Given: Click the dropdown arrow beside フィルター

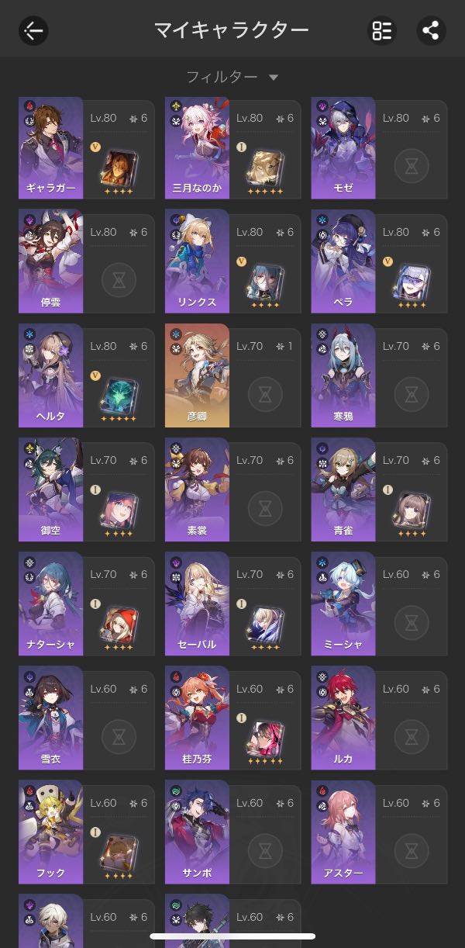Looking at the screenshot, I should click(273, 78).
